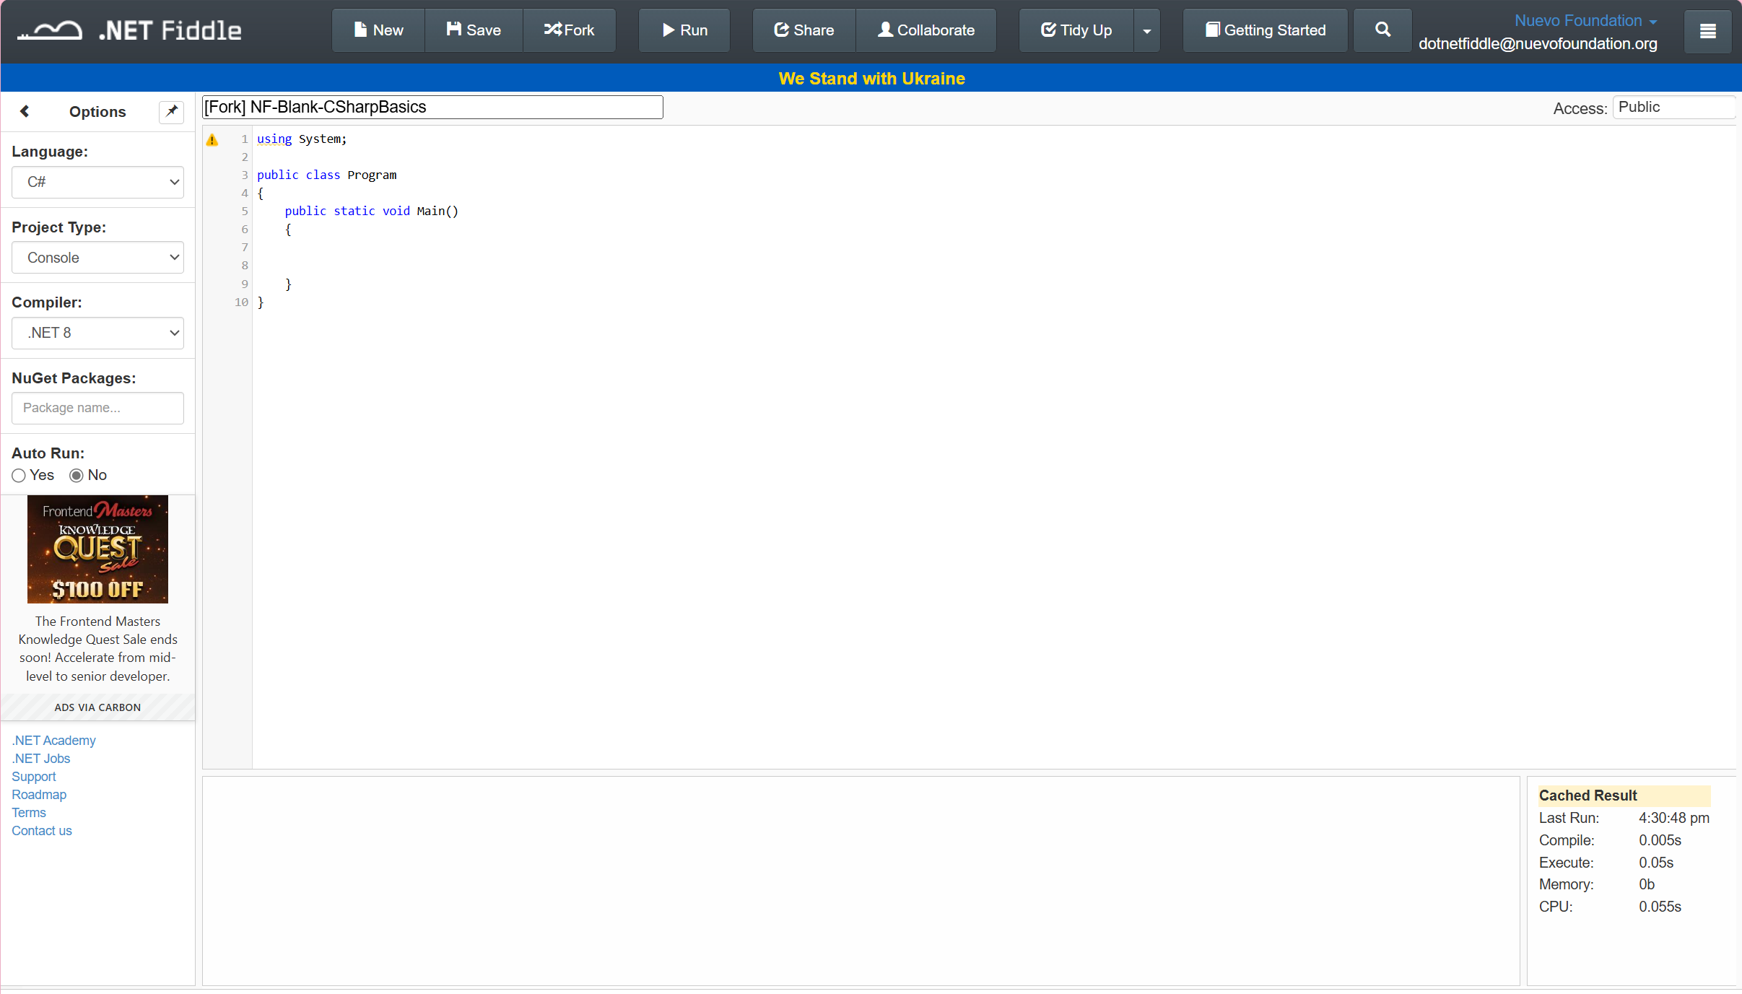1742x994 pixels.
Task: Select No for Auto Run
Action: click(x=76, y=476)
